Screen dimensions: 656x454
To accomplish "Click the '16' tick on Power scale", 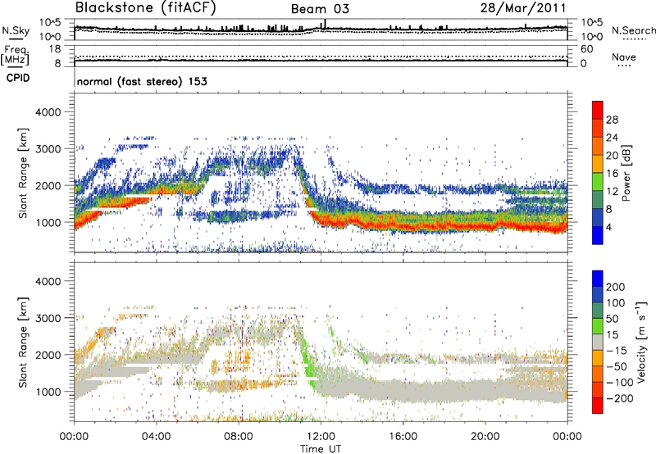I will point(612,174).
